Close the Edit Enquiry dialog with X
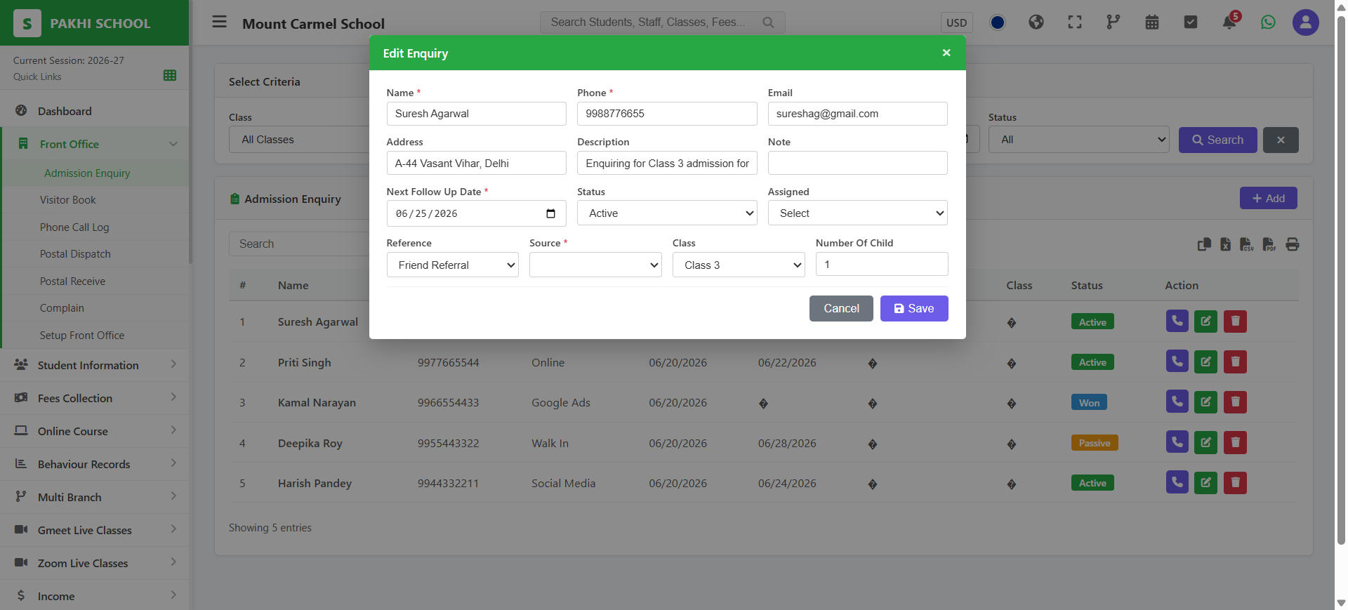Viewport: 1348px width, 610px height. [946, 53]
